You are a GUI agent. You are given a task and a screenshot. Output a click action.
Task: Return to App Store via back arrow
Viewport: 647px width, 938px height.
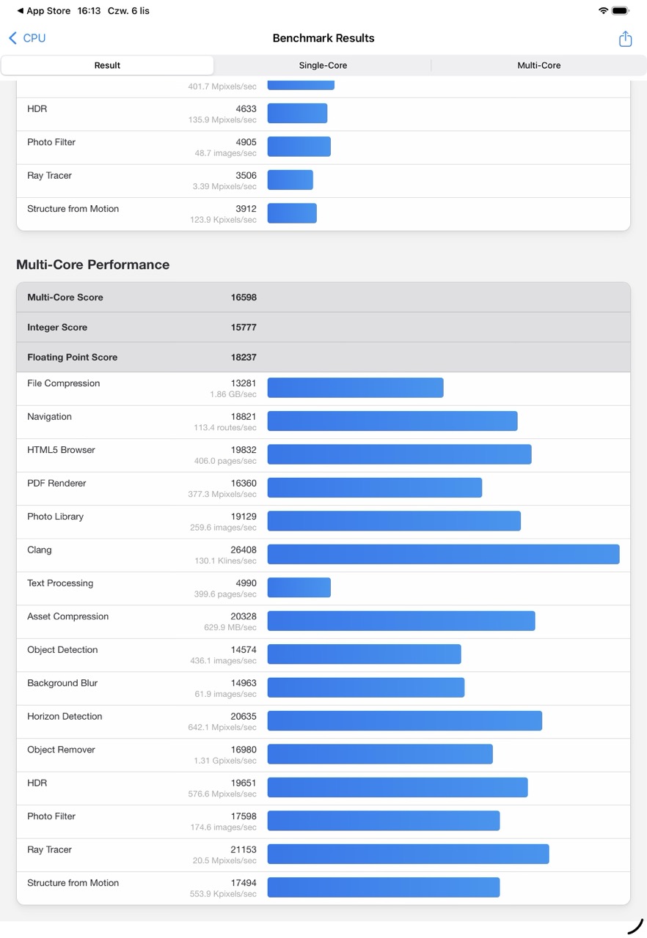[21, 11]
